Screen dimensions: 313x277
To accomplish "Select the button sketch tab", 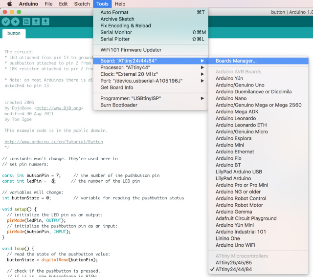I will (x=14, y=33).
